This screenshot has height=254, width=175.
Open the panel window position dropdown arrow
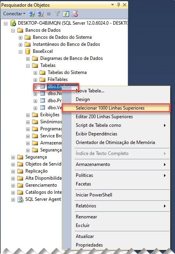click(x=112, y=5)
